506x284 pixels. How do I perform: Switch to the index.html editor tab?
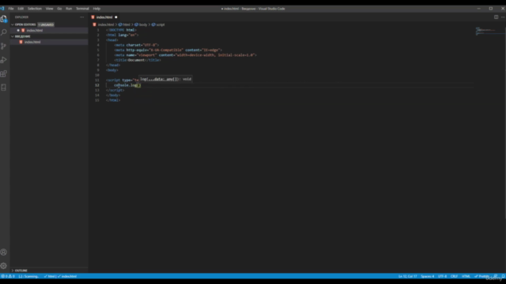pos(104,17)
